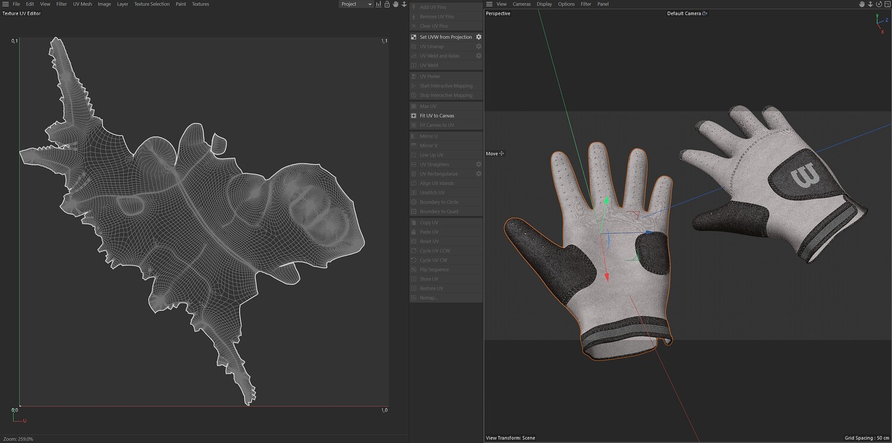Click Set UVW from Projection
Image resolution: width=892 pixels, height=443 pixels.
coord(446,37)
